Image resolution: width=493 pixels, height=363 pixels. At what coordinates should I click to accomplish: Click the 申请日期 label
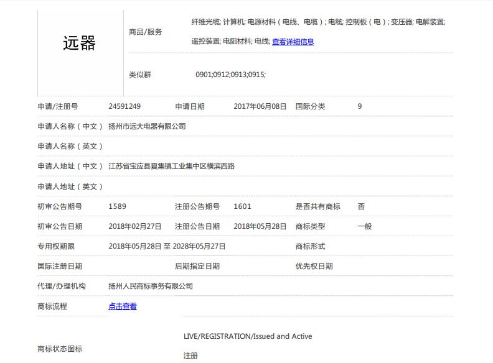190,106
